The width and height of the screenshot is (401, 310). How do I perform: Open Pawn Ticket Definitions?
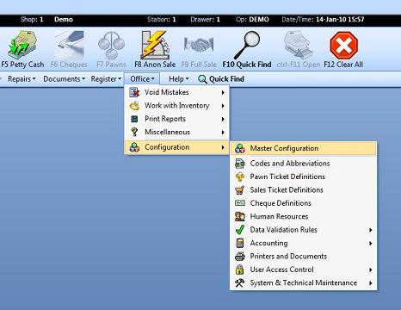(304, 177)
